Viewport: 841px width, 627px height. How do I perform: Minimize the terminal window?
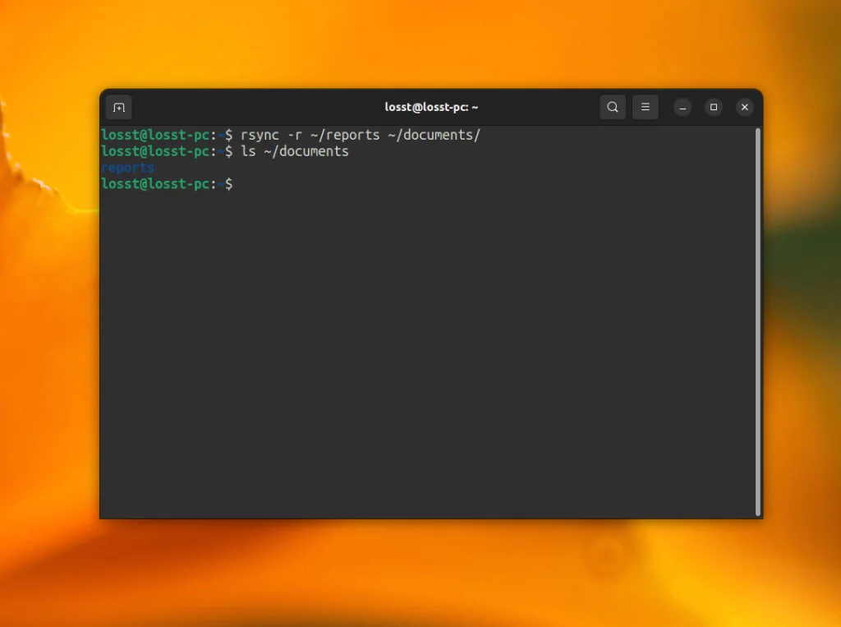pos(682,108)
